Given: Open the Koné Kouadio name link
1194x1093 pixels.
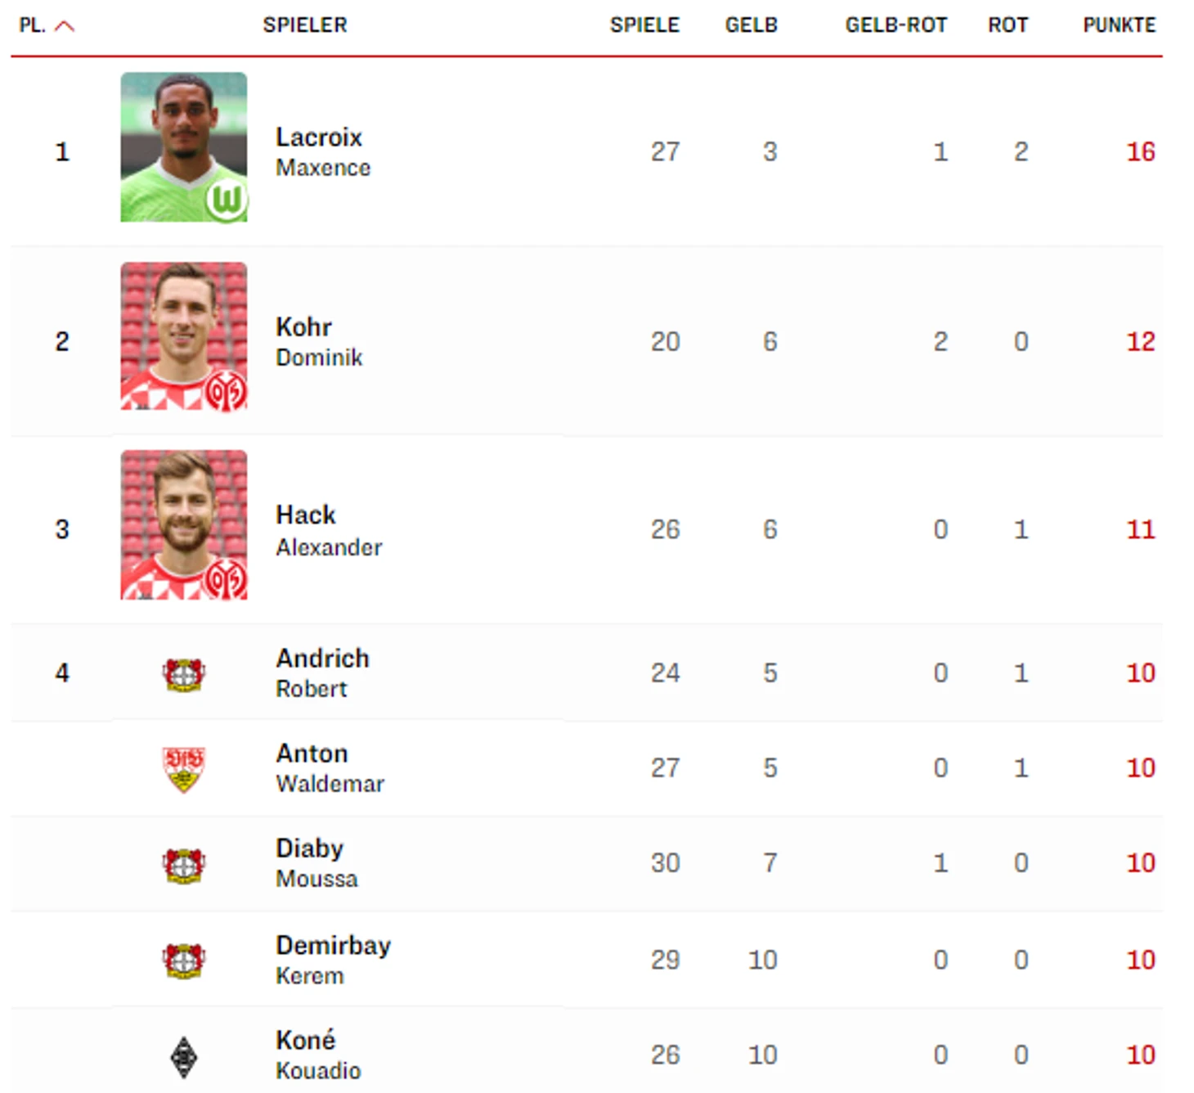Looking at the screenshot, I should pyautogui.click(x=318, y=1055).
